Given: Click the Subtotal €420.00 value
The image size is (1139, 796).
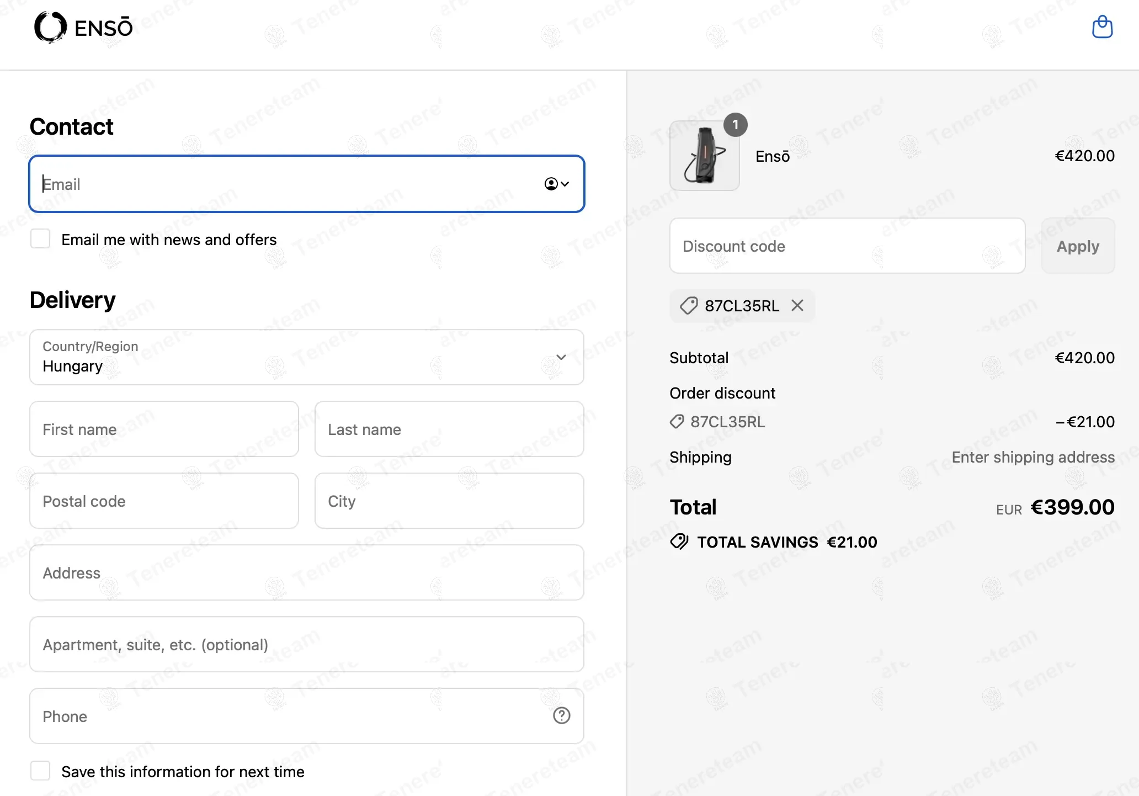Looking at the screenshot, I should (1084, 358).
